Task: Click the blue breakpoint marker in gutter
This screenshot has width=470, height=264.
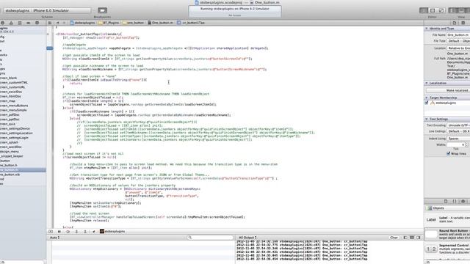Action: (50, 48)
